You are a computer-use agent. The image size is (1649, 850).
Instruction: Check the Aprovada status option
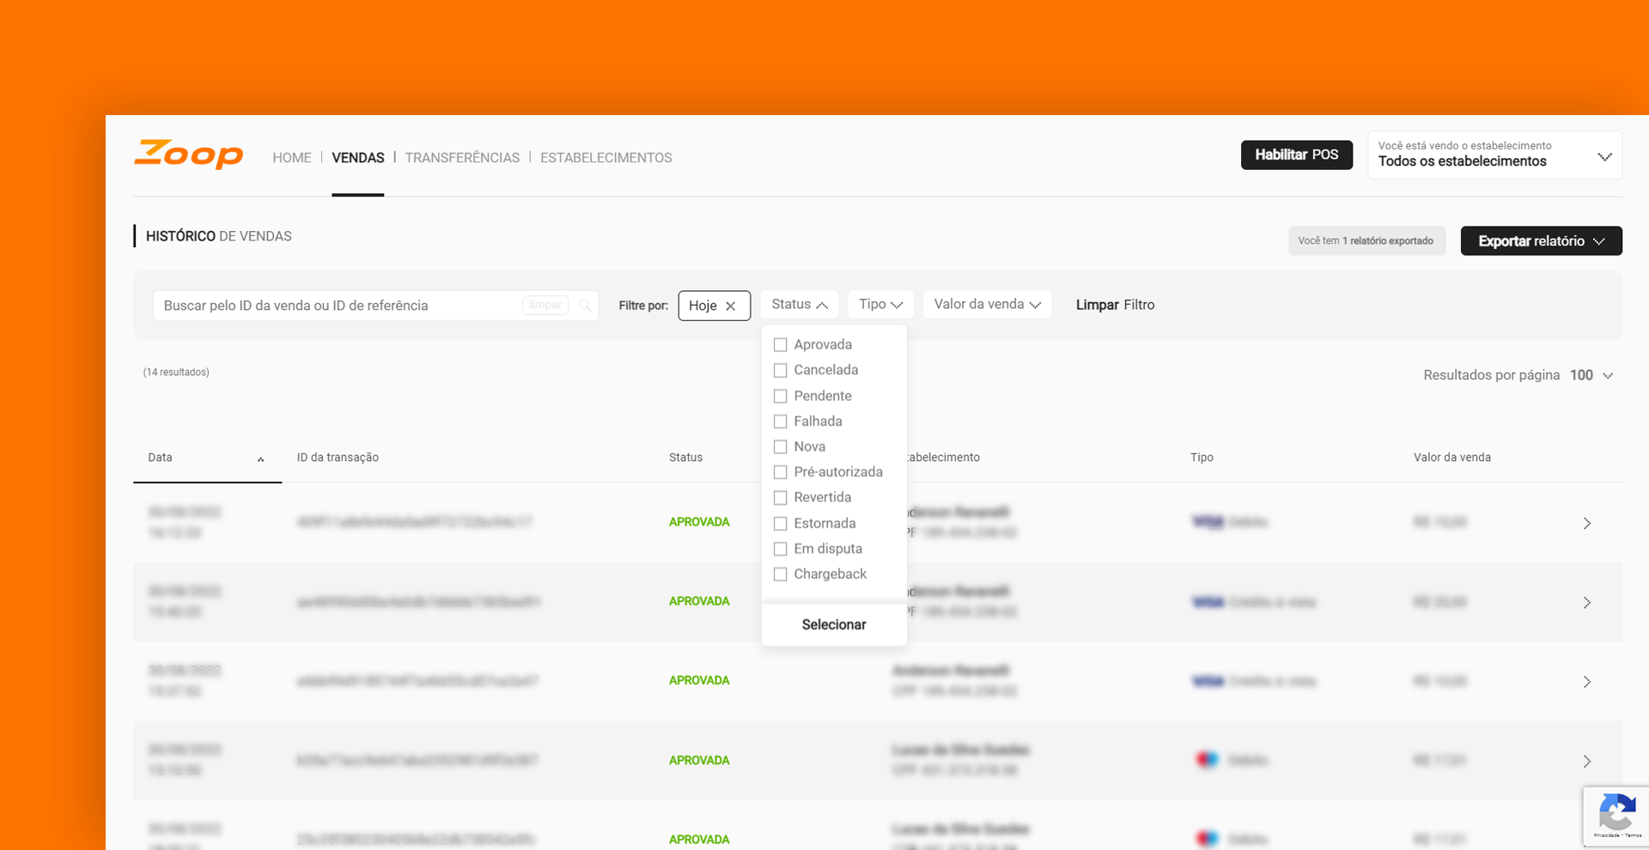click(780, 344)
